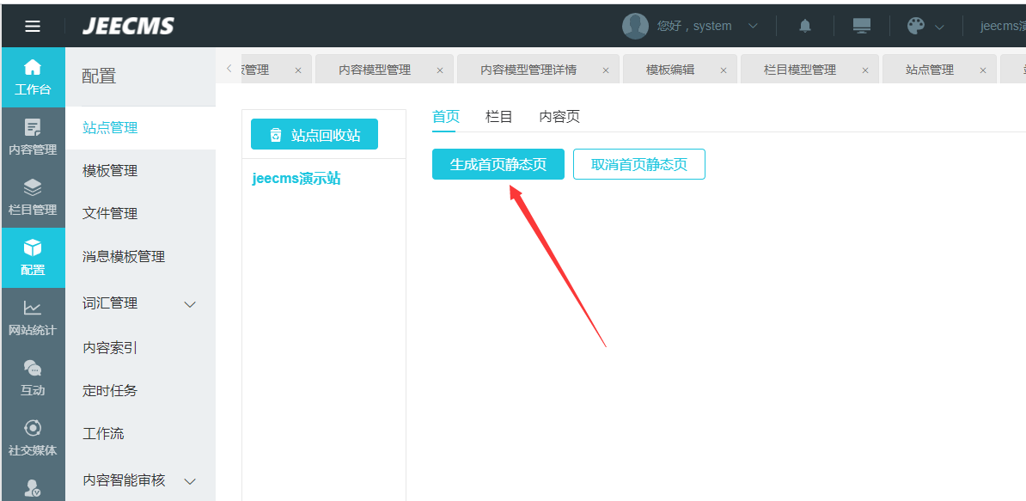Open 定时任务 menu item
The image size is (1026, 501).
140,391
